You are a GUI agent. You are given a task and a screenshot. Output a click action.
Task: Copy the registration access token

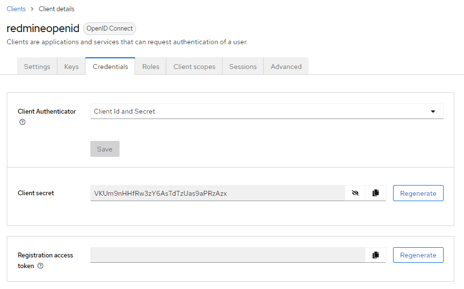[x=375, y=255]
